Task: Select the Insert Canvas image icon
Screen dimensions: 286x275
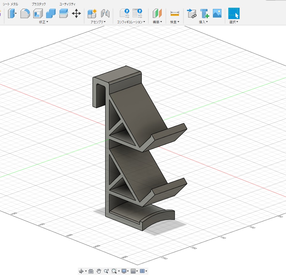Action: pyautogui.click(x=217, y=13)
